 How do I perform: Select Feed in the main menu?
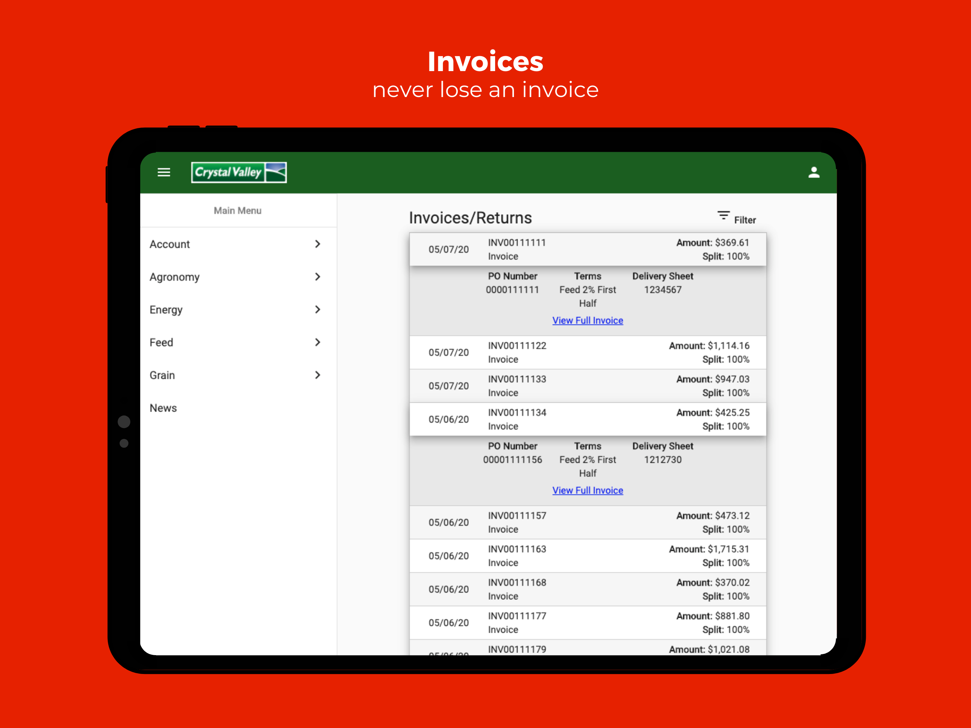(238, 342)
